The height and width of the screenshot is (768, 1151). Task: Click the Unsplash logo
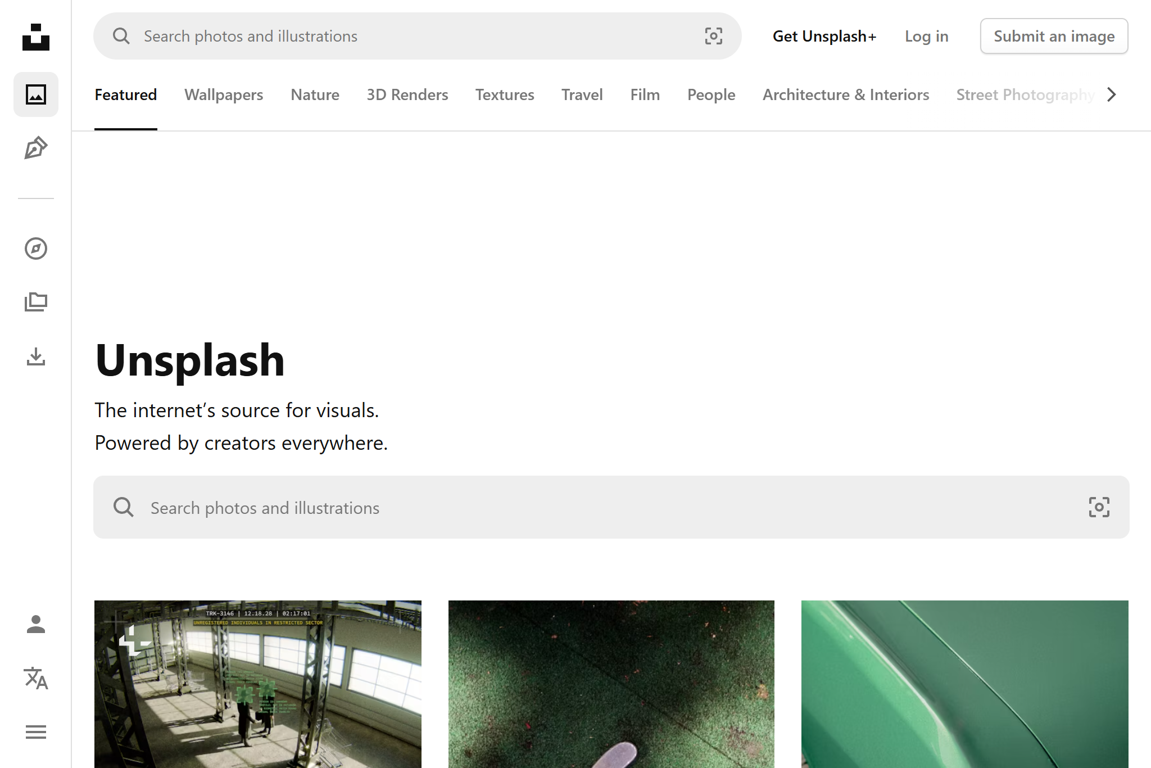coord(36,38)
